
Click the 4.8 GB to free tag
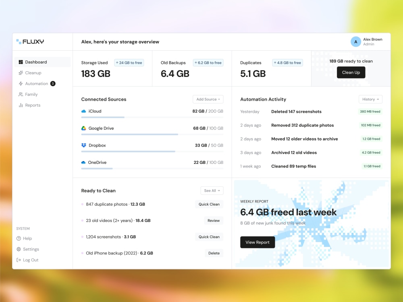[287, 63]
